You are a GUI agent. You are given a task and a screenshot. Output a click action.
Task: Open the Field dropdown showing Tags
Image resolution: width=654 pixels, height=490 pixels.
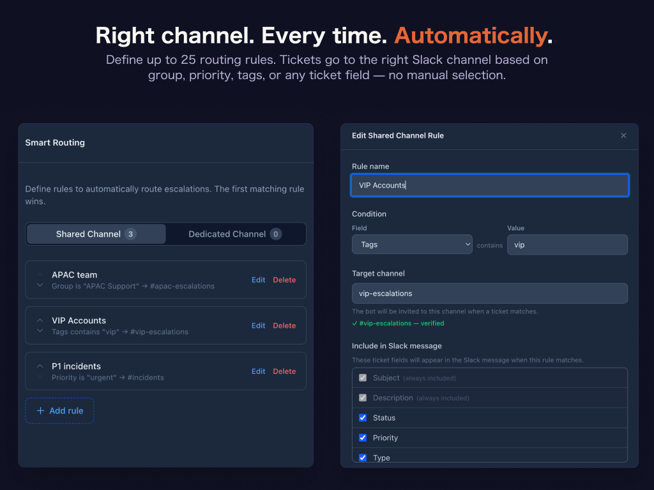(412, 244)
